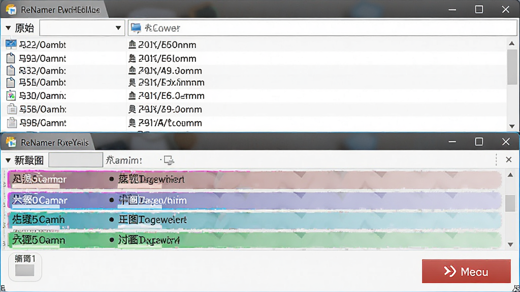This screenshot has height=292, width=520.
Task: Click the "amim:" label in lower window toolbar
Action: 124,161
